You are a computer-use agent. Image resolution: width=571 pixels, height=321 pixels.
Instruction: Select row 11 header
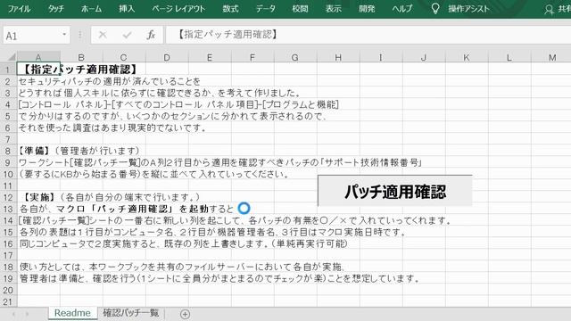(8, 186)
